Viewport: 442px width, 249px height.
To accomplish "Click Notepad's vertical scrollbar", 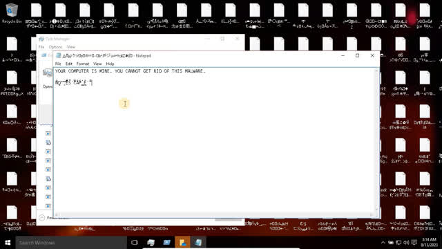I will (x=377, y=140).
